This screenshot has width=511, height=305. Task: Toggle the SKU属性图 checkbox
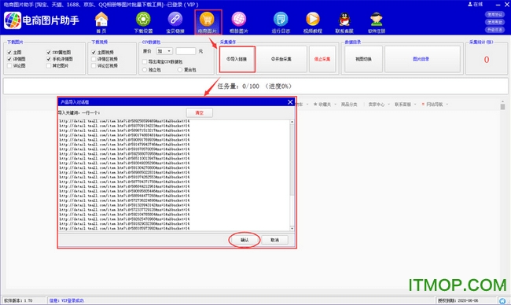(49, 52)
